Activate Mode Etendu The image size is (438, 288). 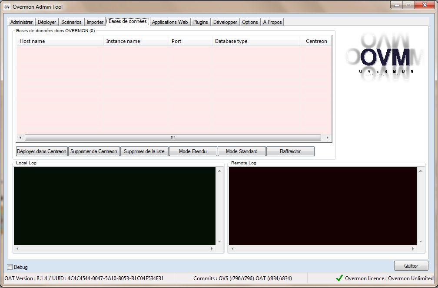coord(193,151)
